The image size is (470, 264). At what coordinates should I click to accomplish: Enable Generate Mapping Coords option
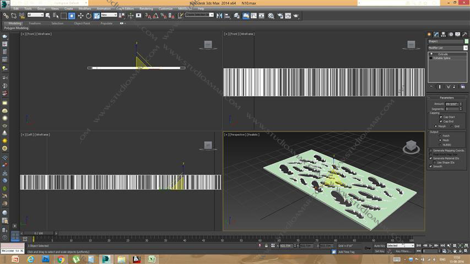[431, 150]
